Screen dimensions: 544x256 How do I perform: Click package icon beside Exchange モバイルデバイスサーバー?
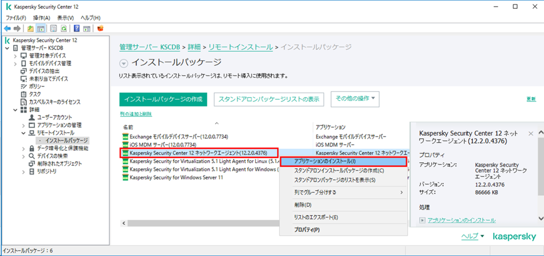(126, 136)
